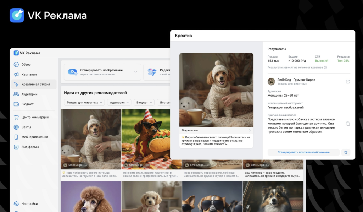This screenshot has width=363, height=212.
Task: Open the Моб. приложения phone icon
Action: click(x=16, y=137)
